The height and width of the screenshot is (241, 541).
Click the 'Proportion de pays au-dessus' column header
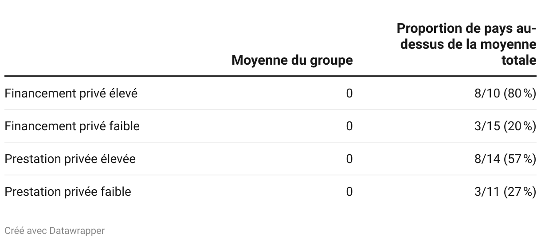pos(467,44)
